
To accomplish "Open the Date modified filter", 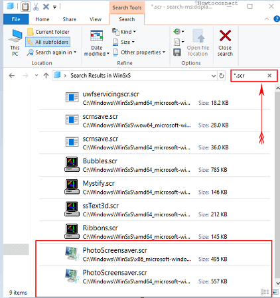I will tap(97, 43).
